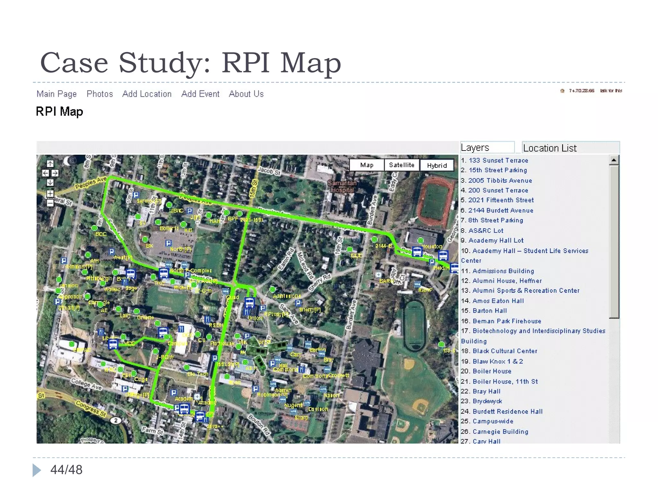Screen dimensions: 658x494
Task: Click the location list scrollbar thumb
Action: (614, 242)
